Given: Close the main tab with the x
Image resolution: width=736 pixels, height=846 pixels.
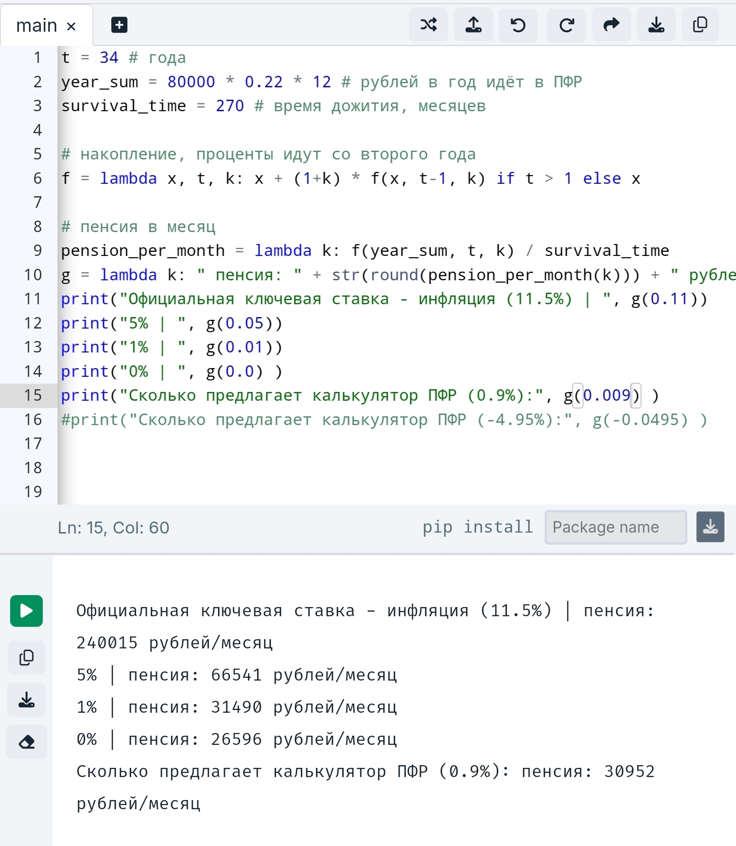Looking at the screenshot, I should pos(71,27).
